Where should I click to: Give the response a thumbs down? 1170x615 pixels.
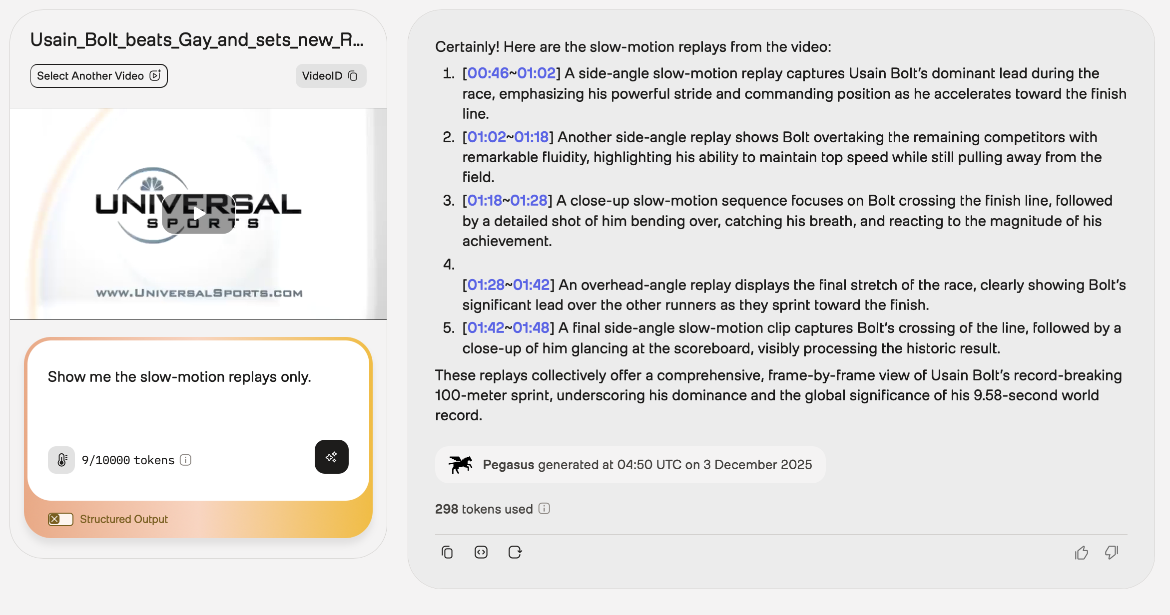[1112, 553]
